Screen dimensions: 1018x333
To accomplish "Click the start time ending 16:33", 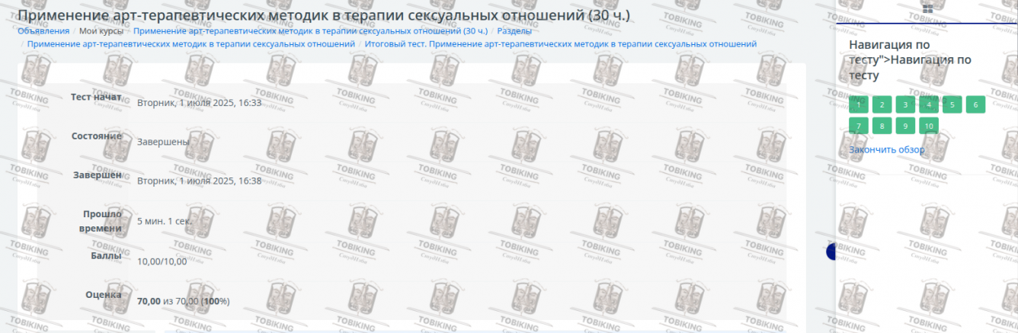I will pyautogui.click(x=200, y=103).
